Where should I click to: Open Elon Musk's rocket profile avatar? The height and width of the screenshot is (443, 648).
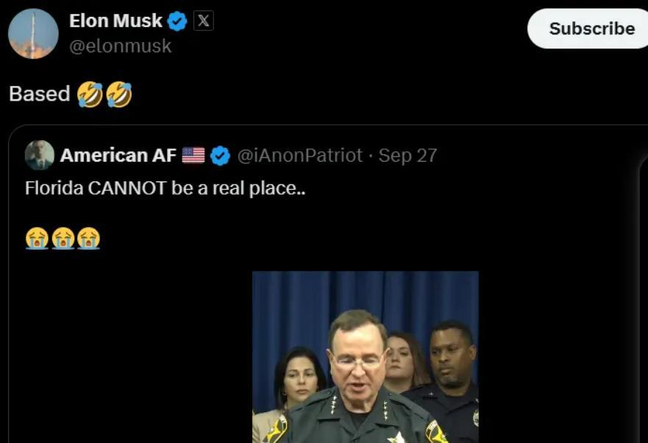pos(33,34)
